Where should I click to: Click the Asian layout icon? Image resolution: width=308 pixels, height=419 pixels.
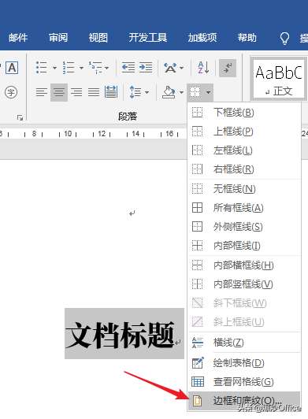pos(170,68)
